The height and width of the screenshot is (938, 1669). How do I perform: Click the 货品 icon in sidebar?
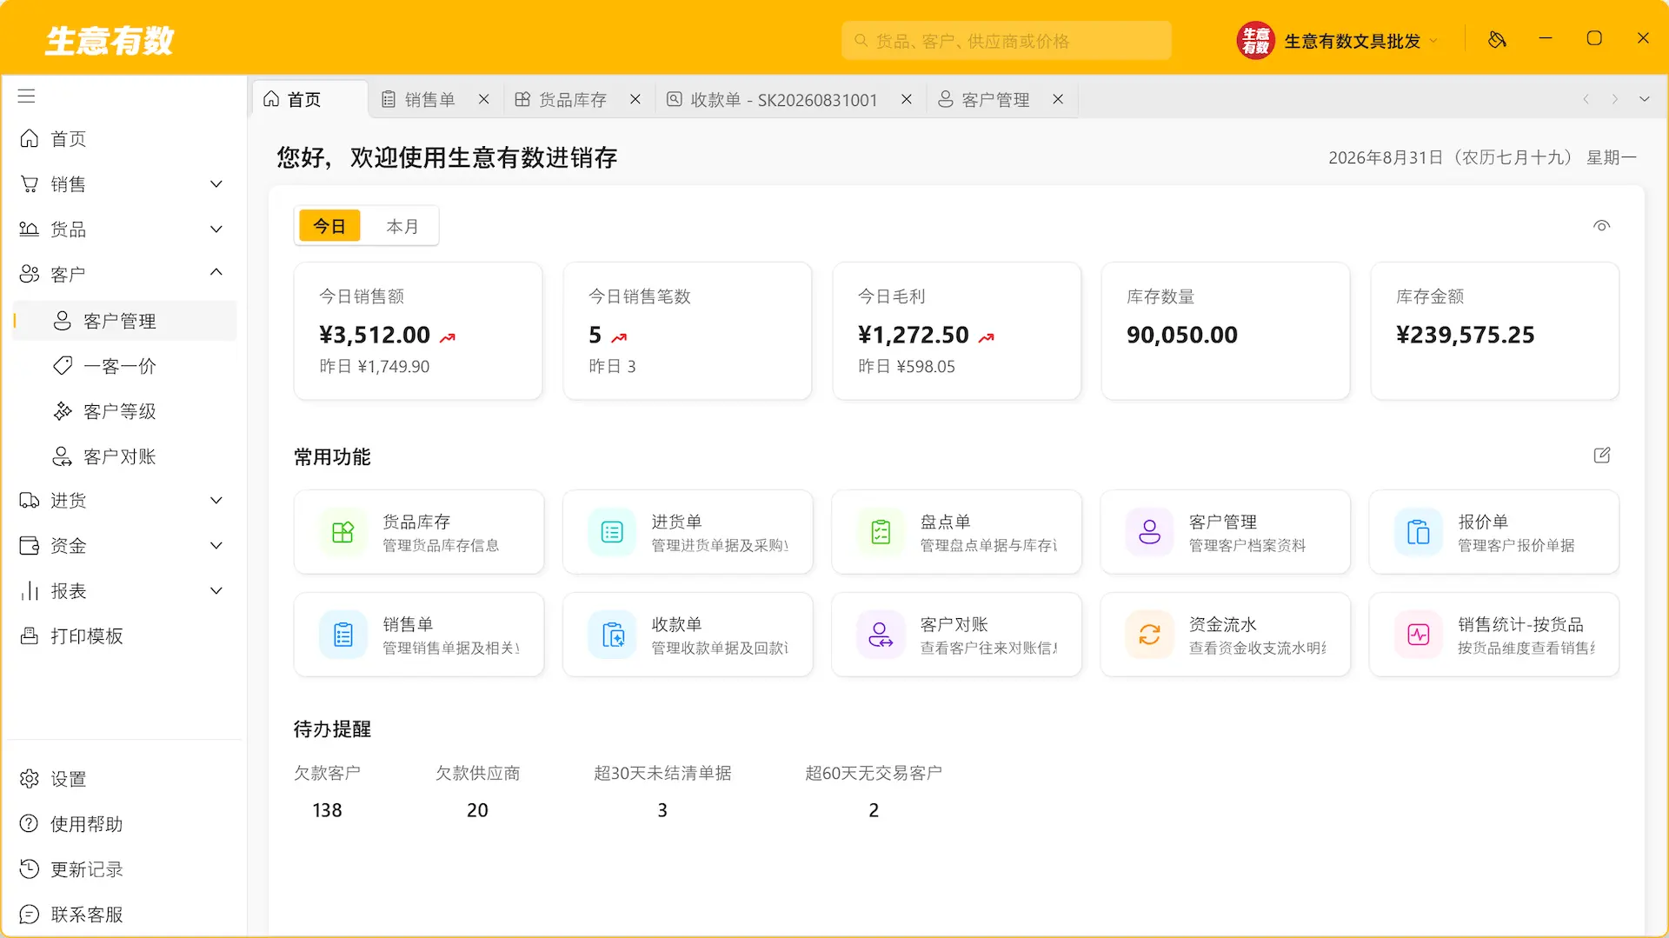pyautogui.click(x=30, y=230)
